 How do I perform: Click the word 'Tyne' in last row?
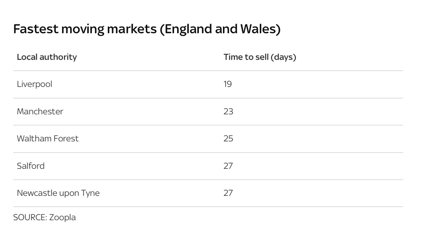(x=90, y=194)
